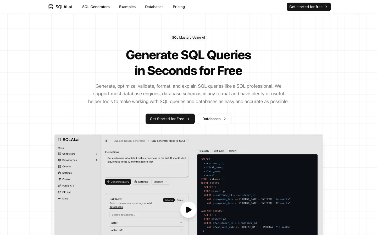Click the info icon beside SQL generator title
This screenshot has height=235, width=377.
pos(187,141)
